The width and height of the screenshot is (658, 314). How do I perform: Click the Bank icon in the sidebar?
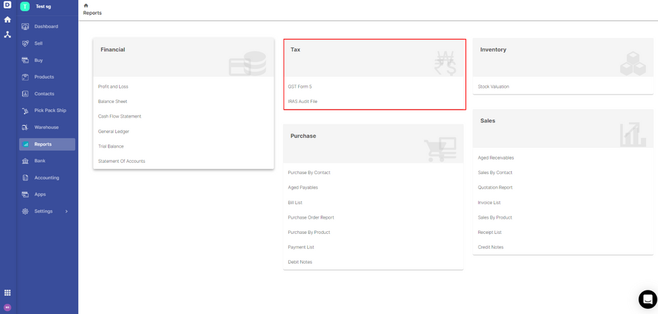pyautogui.click(x=25, y=161)
